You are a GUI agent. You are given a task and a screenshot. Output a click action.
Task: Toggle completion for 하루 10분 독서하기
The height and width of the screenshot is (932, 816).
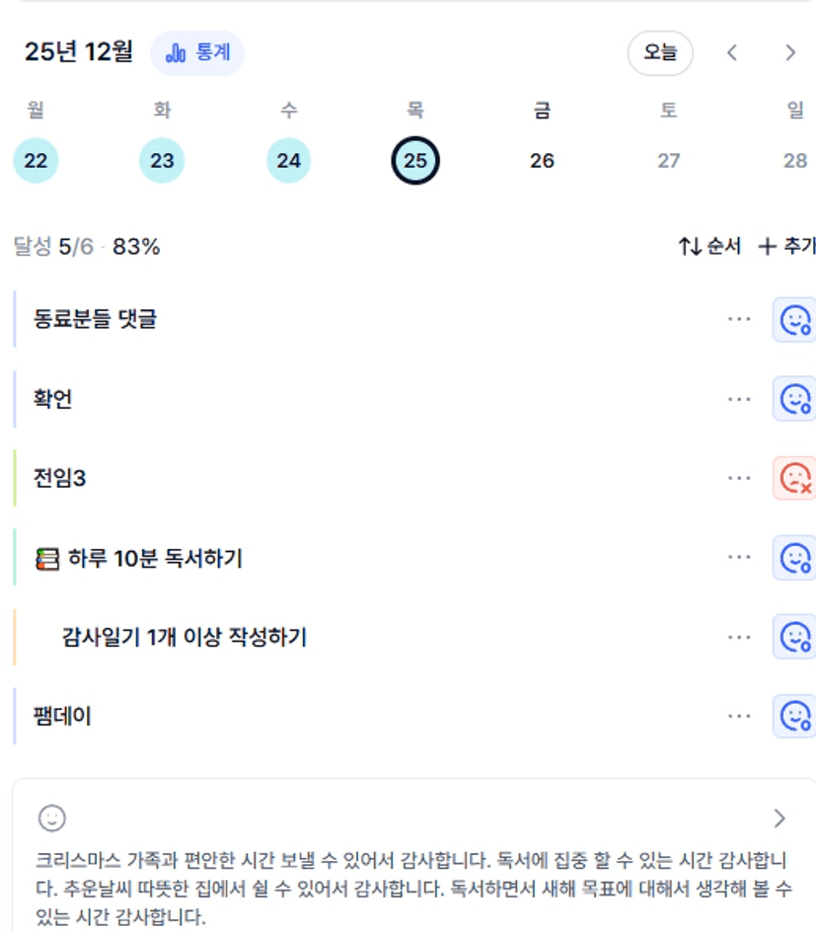coord(794,558)
